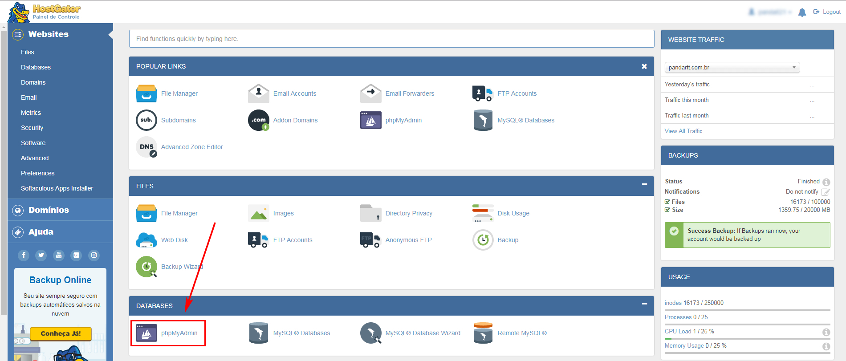Image resolution: width=846 pixels, height=361 pixels.
Task: Open the View All Traffic link
Action: click(683, 131)
